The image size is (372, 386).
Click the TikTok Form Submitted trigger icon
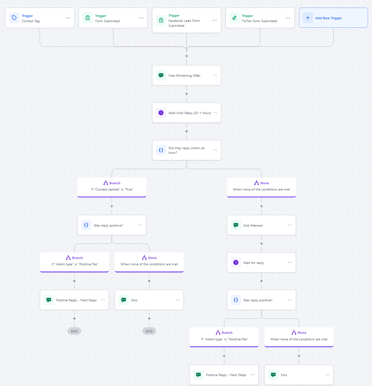[234, 18]
